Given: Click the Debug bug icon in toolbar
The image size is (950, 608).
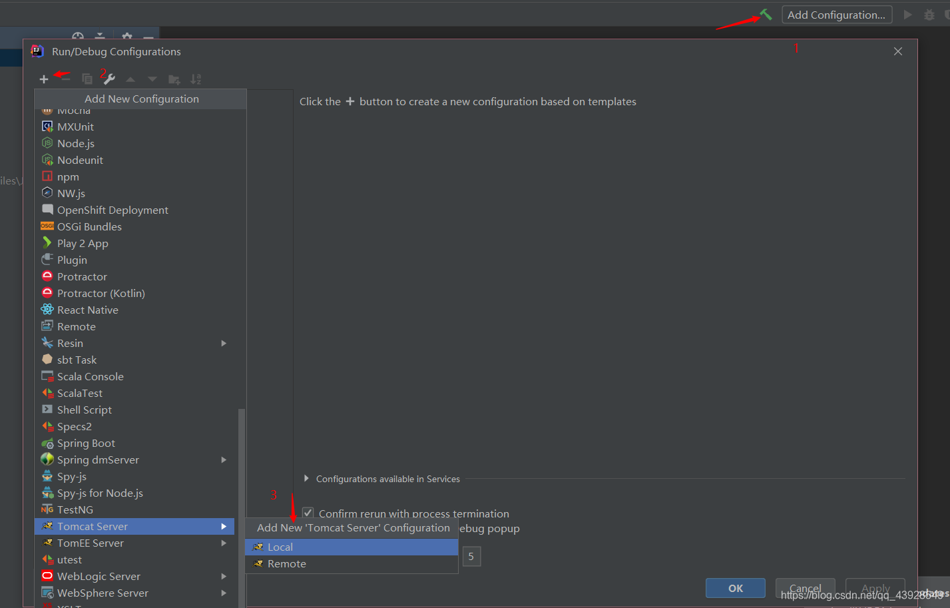Looking at the screenshot, I should [x=929, y=15].
